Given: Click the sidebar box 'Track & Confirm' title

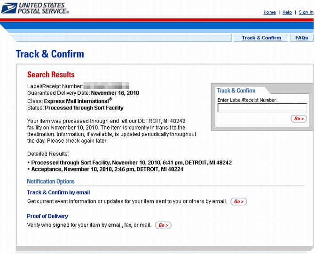Looking at the screenshot, I should tap(236, 91).
